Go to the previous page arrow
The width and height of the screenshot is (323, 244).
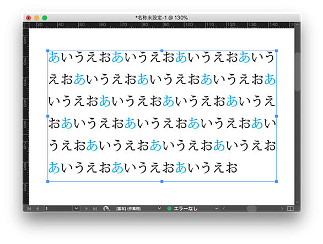(x=37, y=209)
